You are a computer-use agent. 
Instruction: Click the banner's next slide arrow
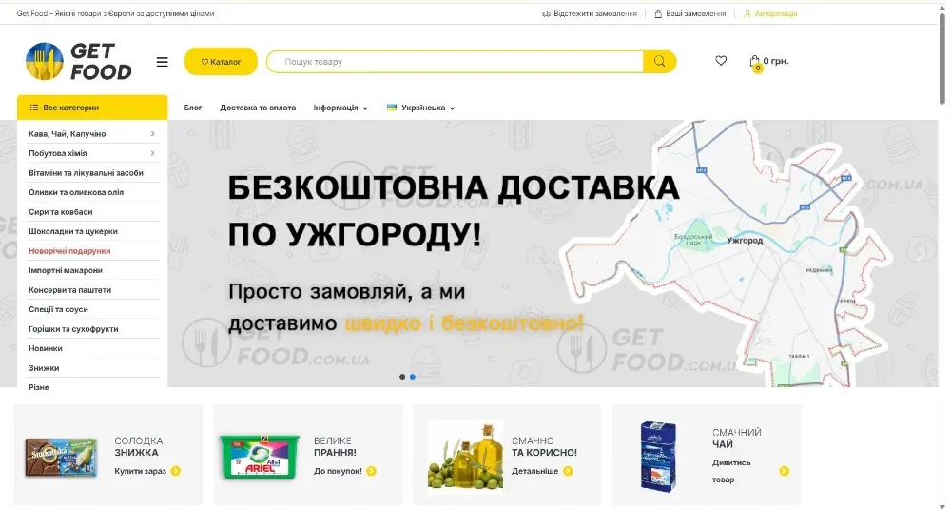[x=922, y=254]
